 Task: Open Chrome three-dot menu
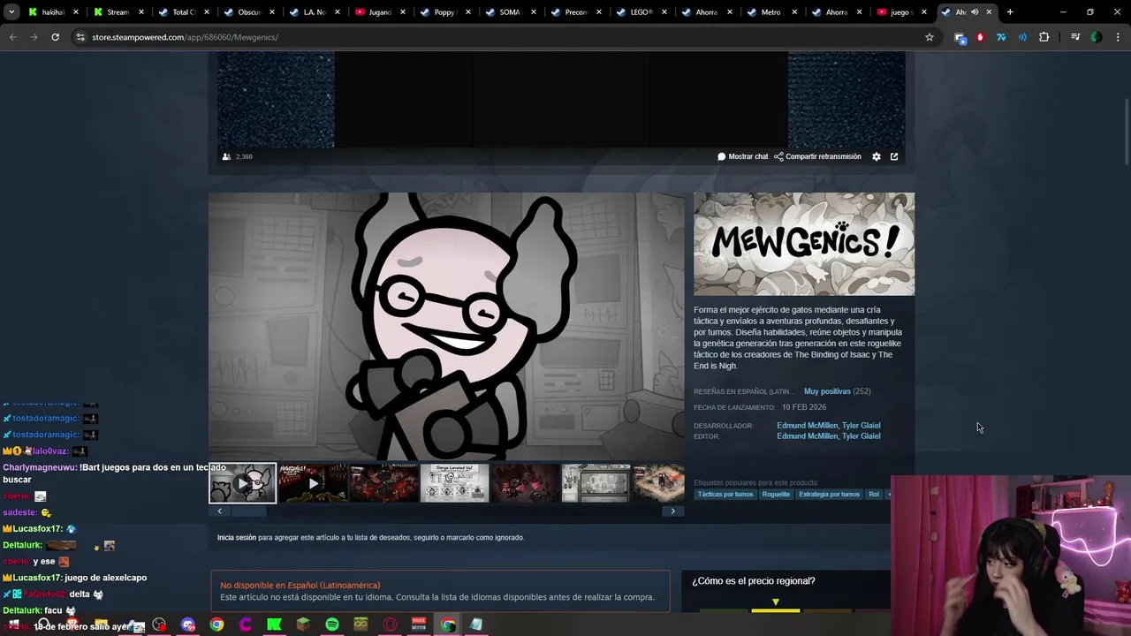(1117, 37)
